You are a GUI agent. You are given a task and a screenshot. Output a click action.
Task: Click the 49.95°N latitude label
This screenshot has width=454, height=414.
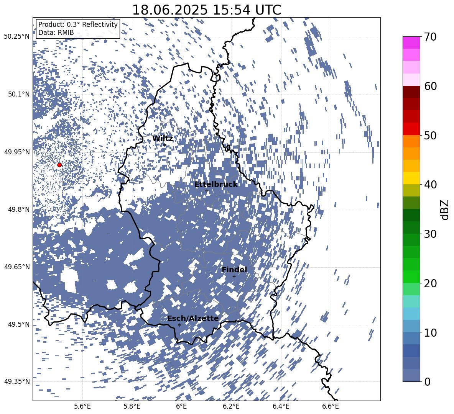tap(17, 152)
